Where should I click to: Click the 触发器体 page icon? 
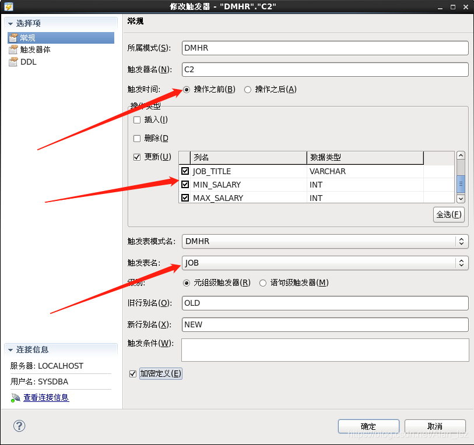pos(13,50)
